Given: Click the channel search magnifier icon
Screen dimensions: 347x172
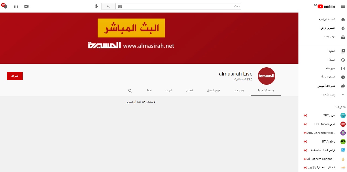Looking at the screenshot, I should click(x=130, y=90).
